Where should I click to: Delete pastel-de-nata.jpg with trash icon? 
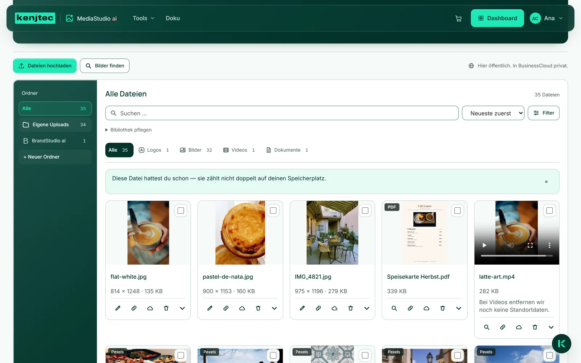pos(258,308)
